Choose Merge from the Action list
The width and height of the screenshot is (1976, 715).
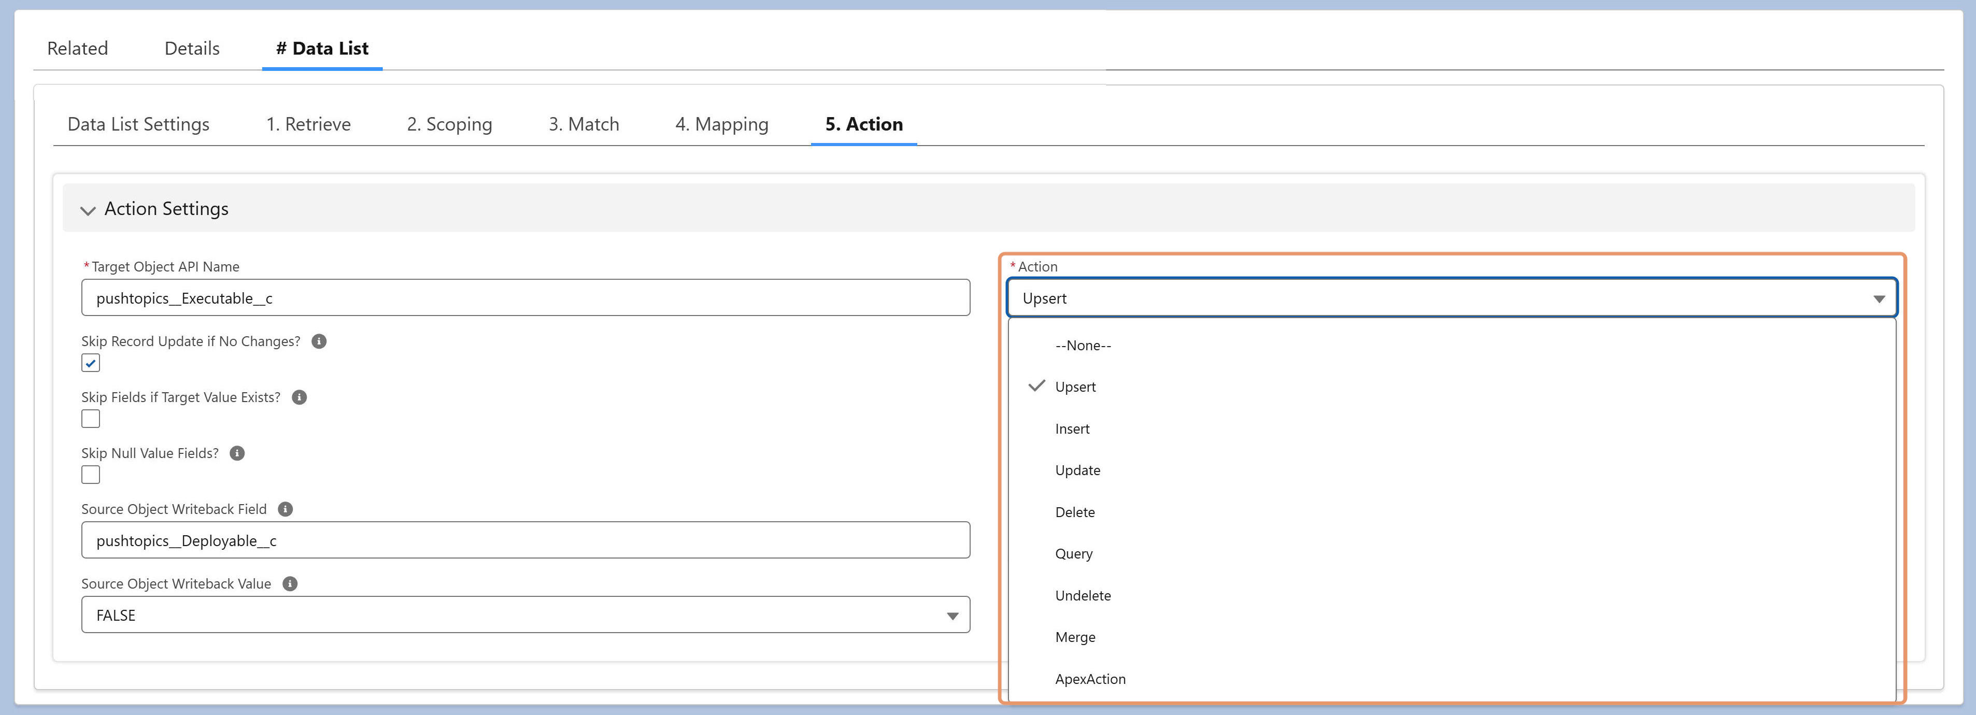click(1452, 637)
